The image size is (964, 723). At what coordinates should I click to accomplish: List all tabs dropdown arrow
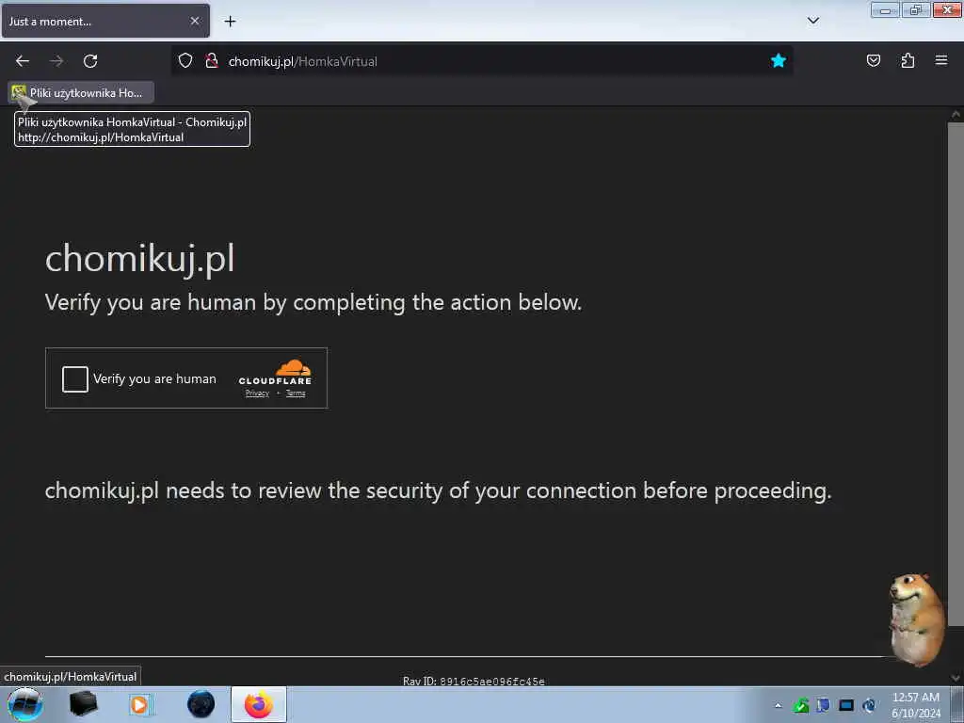[813, 21]
